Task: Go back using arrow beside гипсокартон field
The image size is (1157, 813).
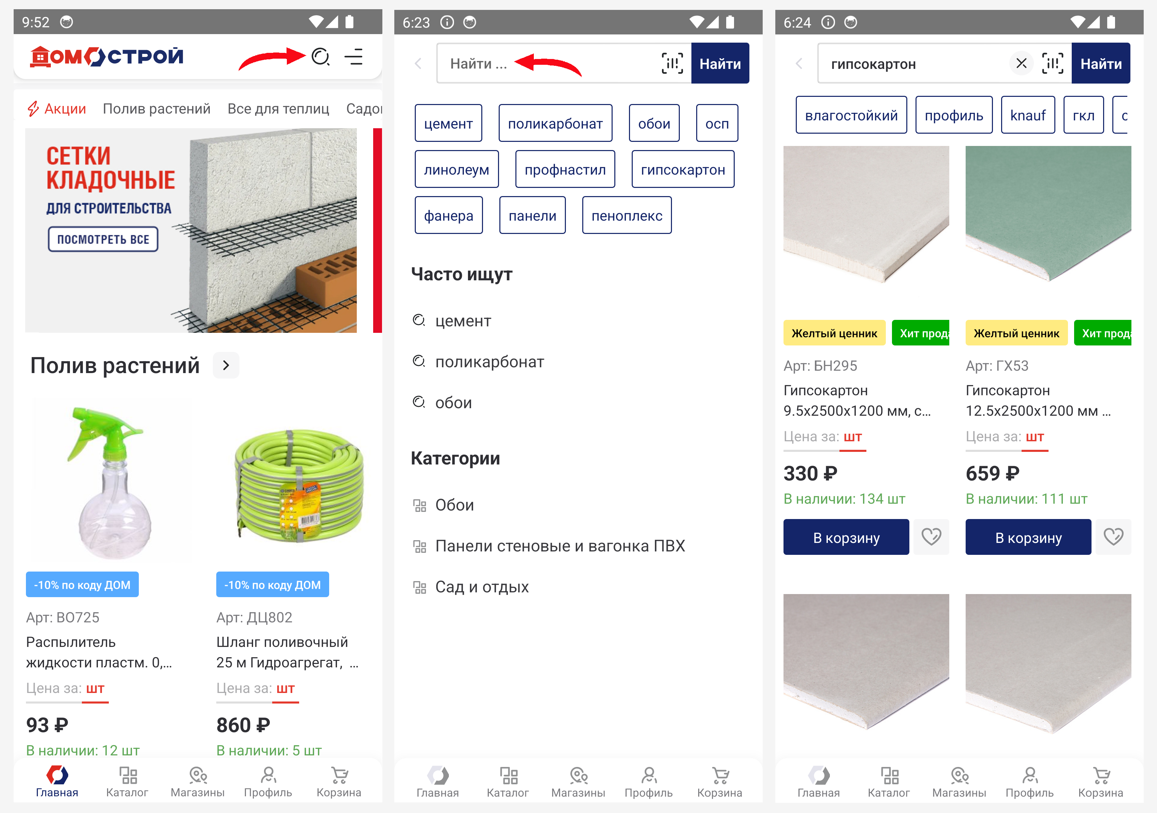Action: [x=799, y=63]
